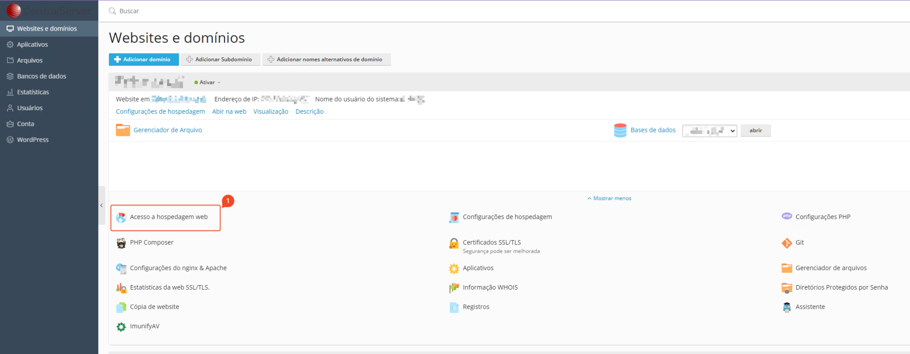Open the ImunifyAV icon
The height and width of the screenshot is (354, 910).
[121, 327]
